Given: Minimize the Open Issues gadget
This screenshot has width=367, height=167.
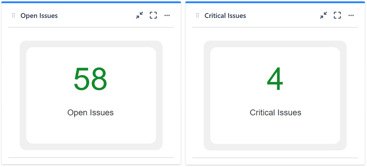Looking at the screenshot, I should tap(140, 16).
